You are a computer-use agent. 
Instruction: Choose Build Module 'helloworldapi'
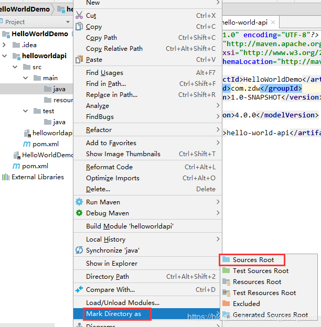(x=147, y=226)
